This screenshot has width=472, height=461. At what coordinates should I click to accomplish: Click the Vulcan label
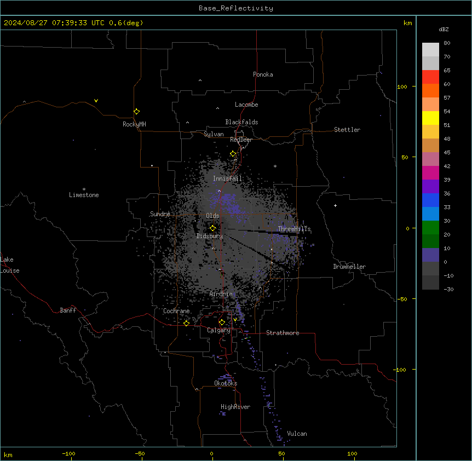click(297, 434)
